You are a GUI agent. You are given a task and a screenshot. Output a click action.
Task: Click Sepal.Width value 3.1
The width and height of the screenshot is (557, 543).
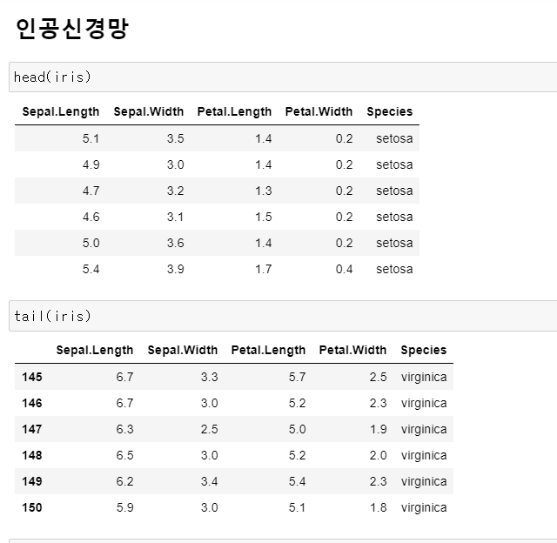point(176,217)
